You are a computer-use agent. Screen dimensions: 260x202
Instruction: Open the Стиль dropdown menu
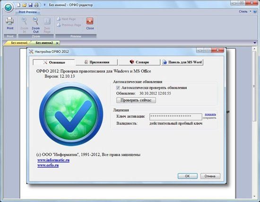(245, 12)
